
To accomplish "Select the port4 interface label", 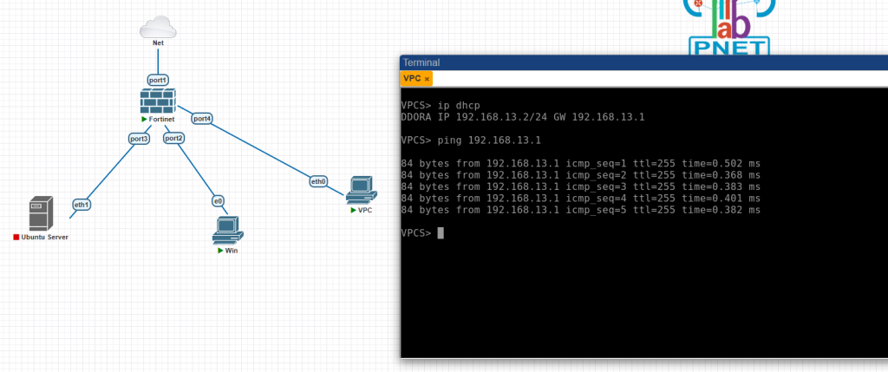I will tap(202, 118).
